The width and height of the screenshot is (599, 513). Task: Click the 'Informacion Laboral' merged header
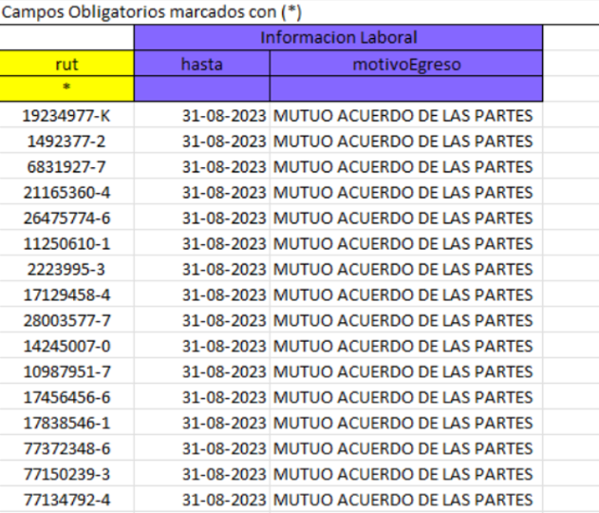(339, 37)
